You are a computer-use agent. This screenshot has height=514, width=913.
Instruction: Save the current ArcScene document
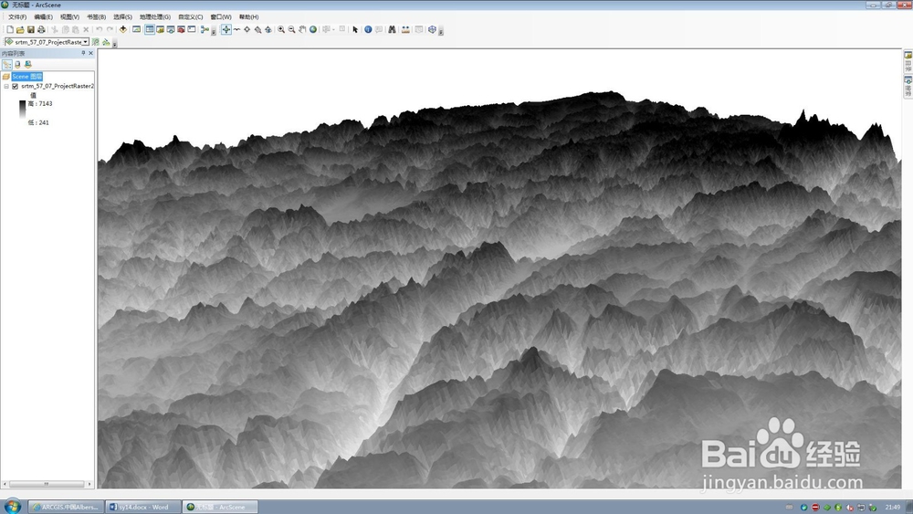coord(30,29)
